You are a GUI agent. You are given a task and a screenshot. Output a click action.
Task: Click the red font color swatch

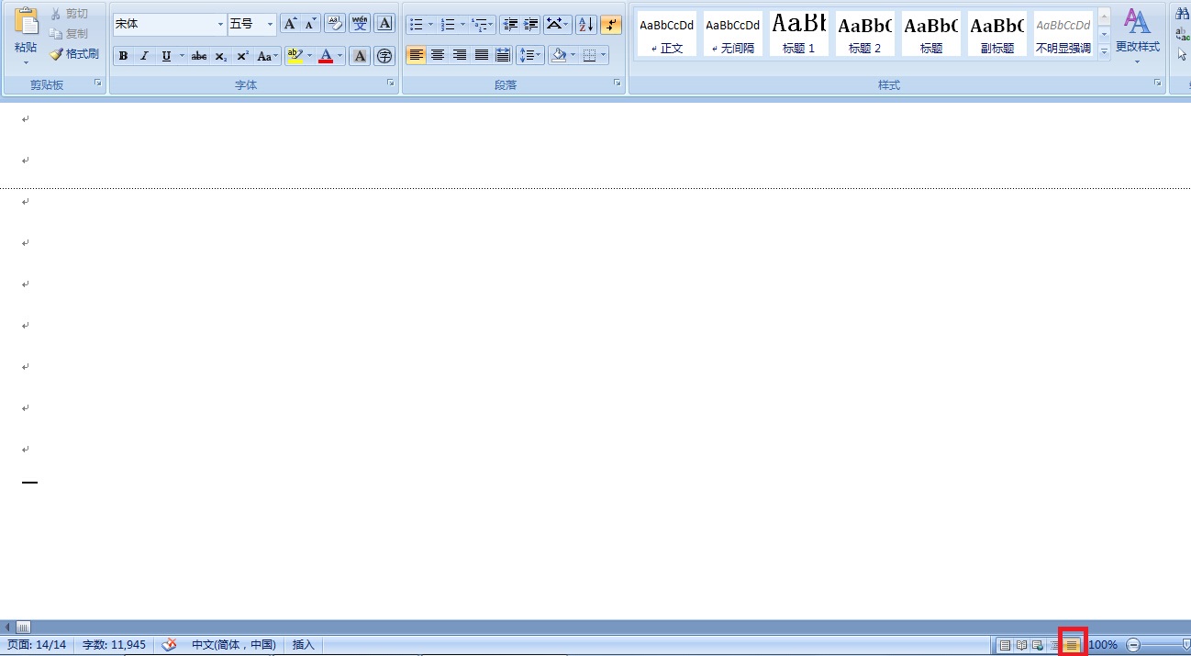click(x=325, y=56)
